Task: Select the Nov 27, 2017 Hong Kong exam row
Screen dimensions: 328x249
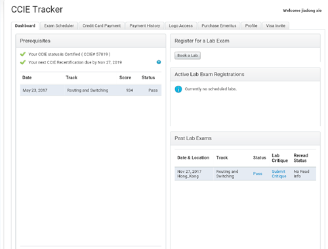Action: pyautogui.click(x=245, y=174)
